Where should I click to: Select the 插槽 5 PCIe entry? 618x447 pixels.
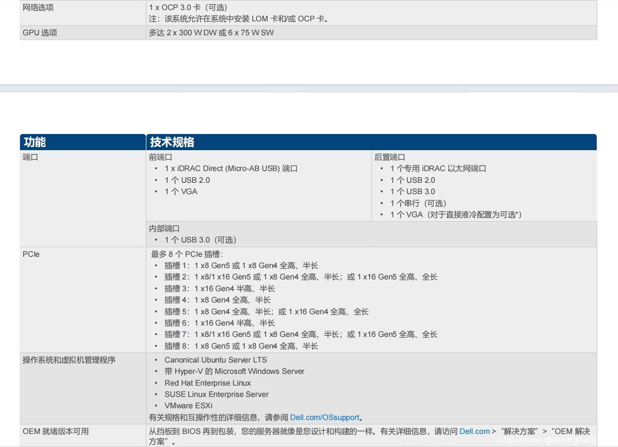(266, 312)
